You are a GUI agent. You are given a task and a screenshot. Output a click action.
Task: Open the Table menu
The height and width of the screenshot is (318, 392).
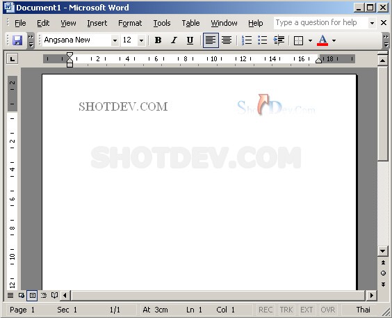tap(190, 23)
